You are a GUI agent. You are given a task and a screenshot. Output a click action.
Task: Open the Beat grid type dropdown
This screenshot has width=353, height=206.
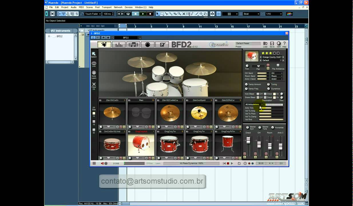click(251, 14)
